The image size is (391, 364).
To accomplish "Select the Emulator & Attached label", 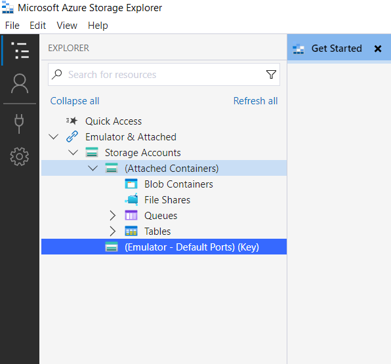I will click(x=131, y=137).
